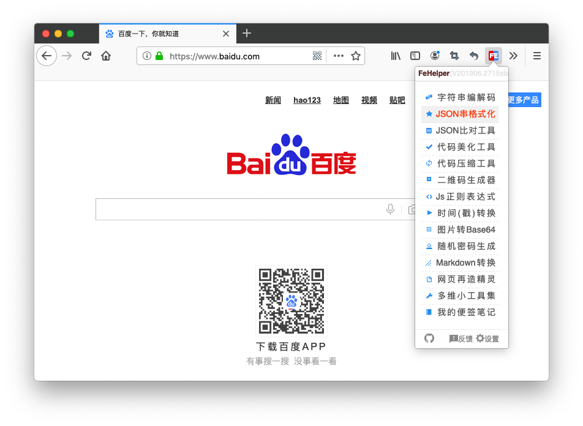Open the Library bookmarks icon
The width and height of the screenshot is (583, 426).
tap(396, 56)
